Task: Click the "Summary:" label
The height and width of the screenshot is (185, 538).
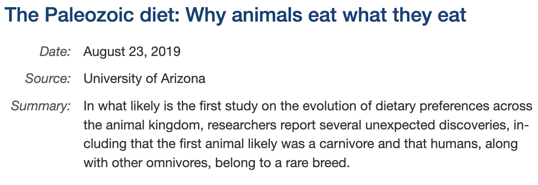Action: click(x=41, y=106)
